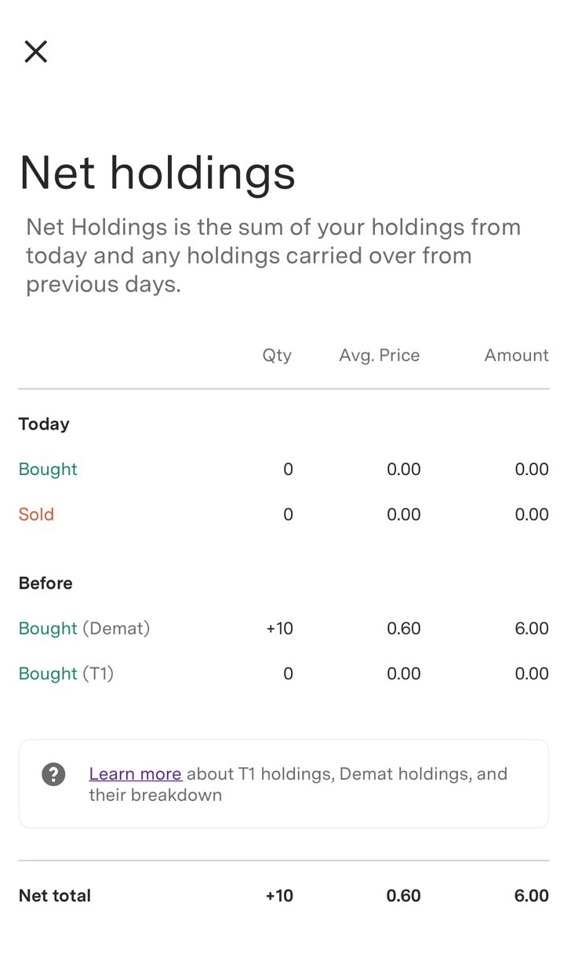Click the Net Holdings description paragraph
Screen dimensions: 571x961
coord(273,256)
